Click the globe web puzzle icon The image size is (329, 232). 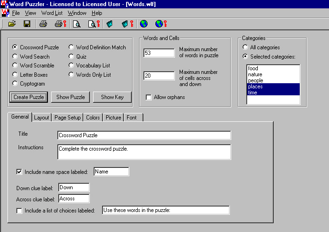(x=144, y=24)
